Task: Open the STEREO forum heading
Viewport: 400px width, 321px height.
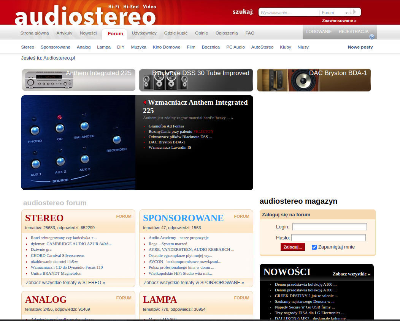Action: 44,218
